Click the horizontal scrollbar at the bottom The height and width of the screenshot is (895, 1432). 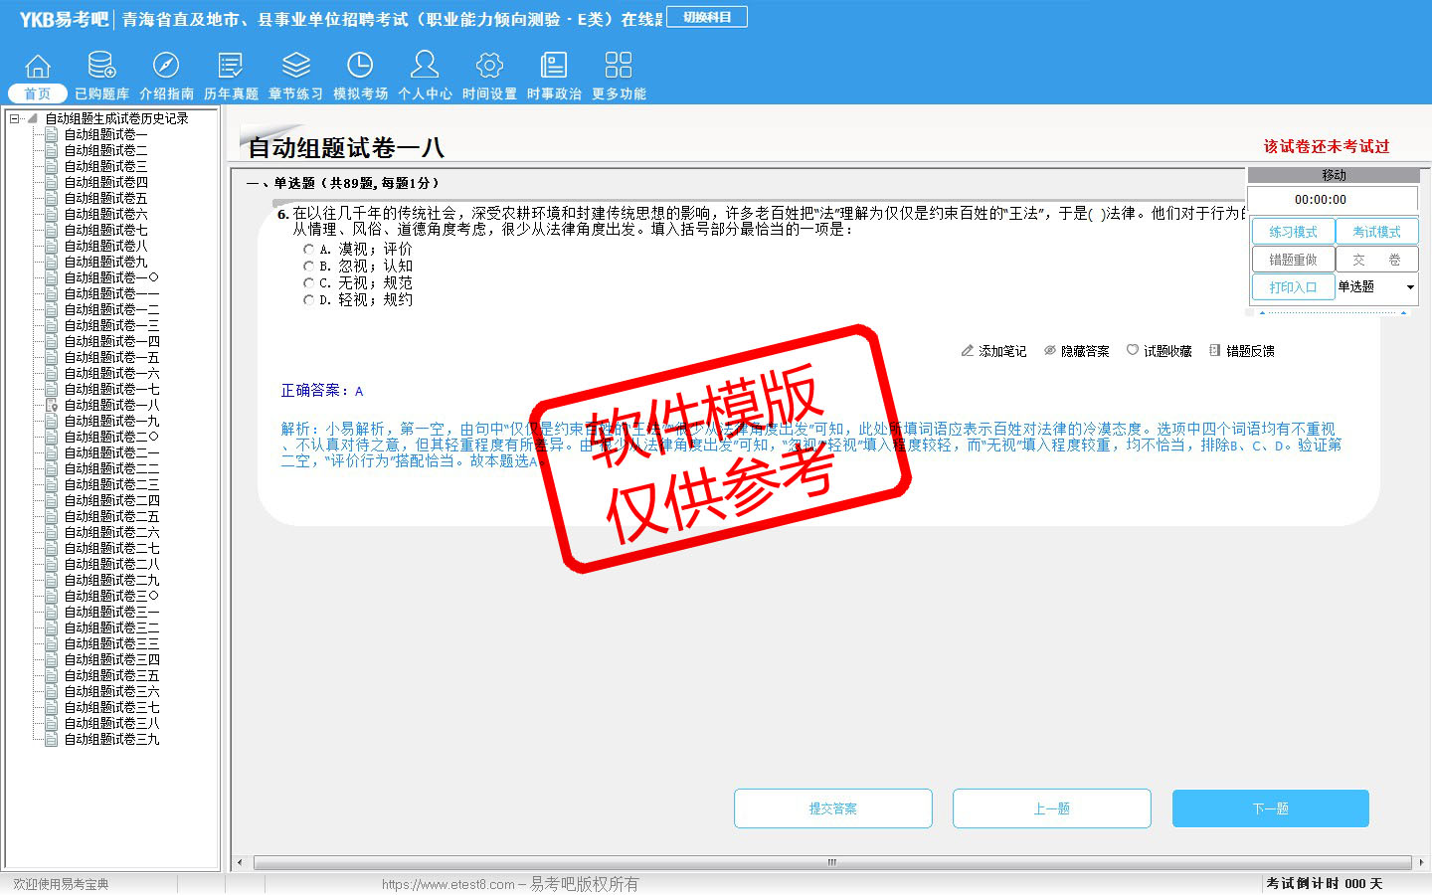coord(831,862)
